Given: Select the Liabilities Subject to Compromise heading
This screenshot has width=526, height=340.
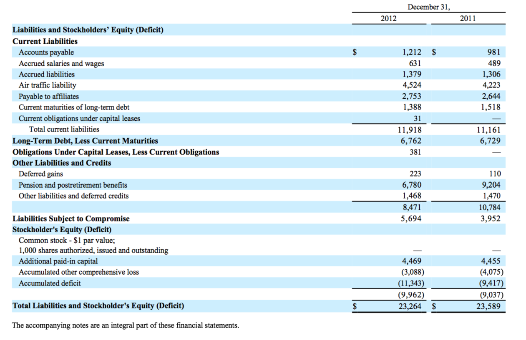Looking at the screenshot, I should click(x=71, y=218).
